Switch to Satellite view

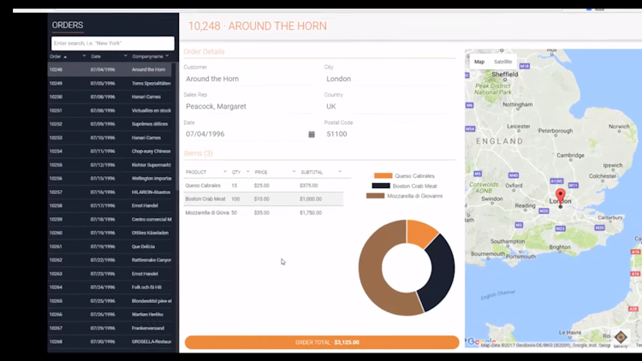point(502,62)
